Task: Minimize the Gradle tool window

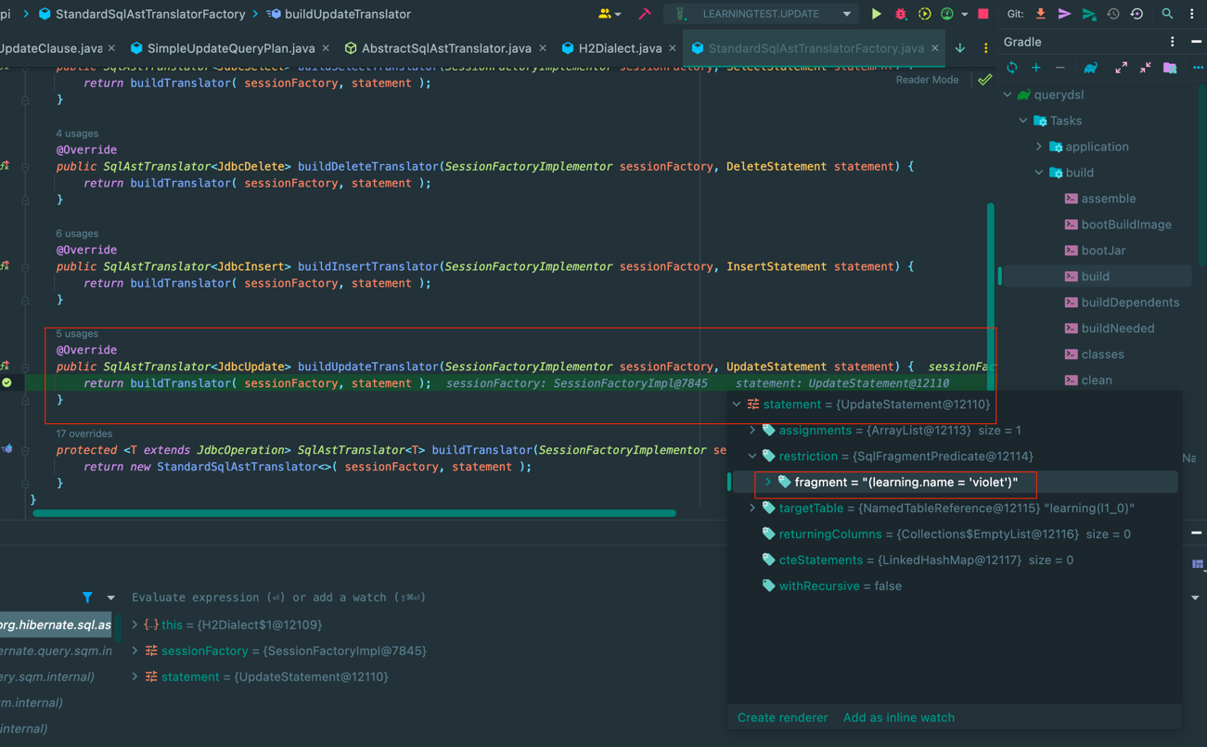Action: tap(1197, 42)
